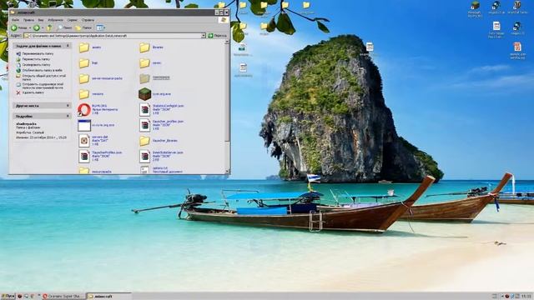534x300 pixels.
Task: Open the Файл menu
Action: pyautogui.click(x=15, y=20)
